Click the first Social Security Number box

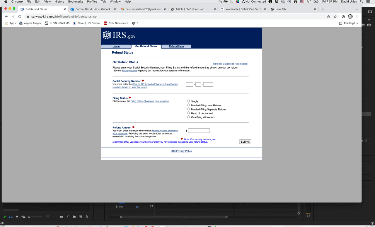click(x=190, y=85)
